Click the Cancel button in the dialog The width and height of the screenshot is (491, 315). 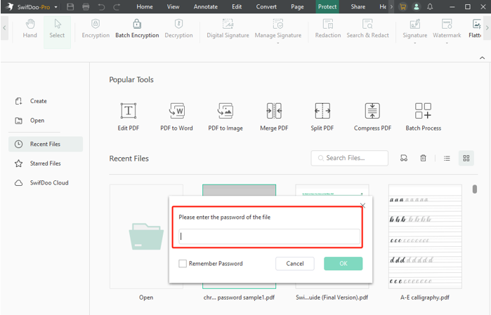295,263
